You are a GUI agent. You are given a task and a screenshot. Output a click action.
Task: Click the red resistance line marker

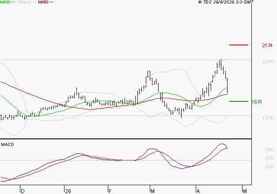(x=239, y=45)
